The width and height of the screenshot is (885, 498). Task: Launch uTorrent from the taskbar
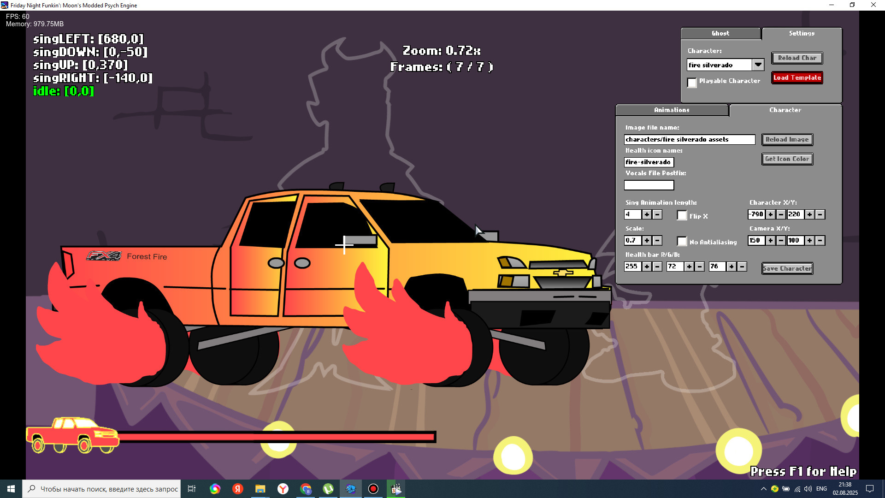328,489
